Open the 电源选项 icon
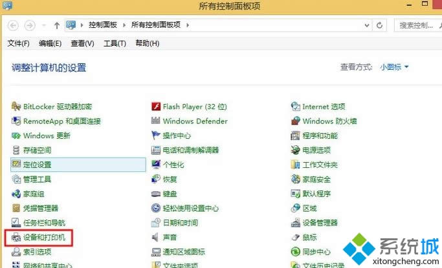The height and width of the screenshot is (268, 442). click(295, 150)
